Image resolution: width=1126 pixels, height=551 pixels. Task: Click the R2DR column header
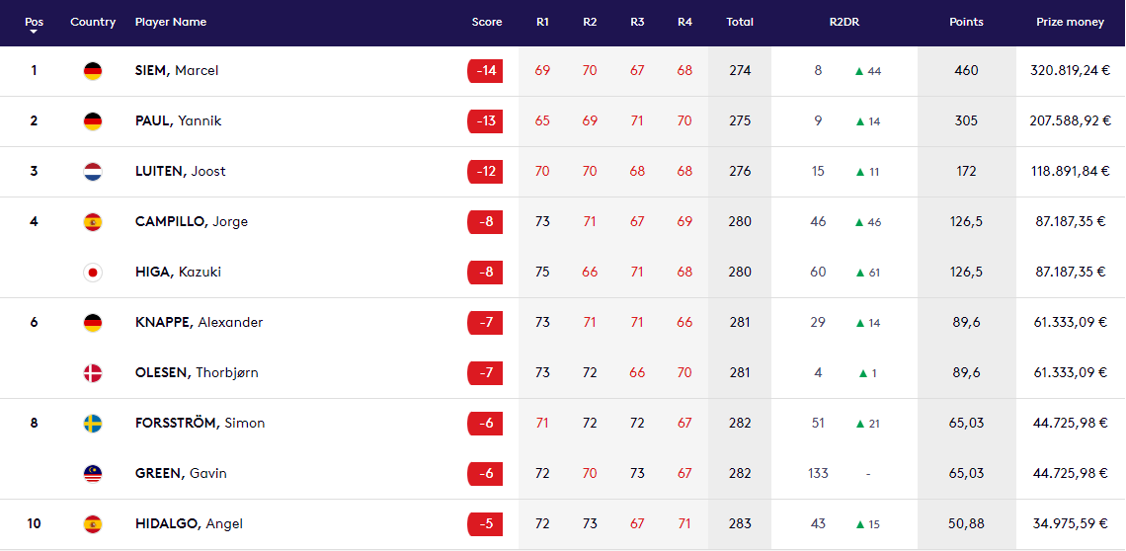(x=844, y=22)
